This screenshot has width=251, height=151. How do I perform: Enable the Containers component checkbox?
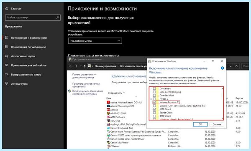click(x=154, y=88)
